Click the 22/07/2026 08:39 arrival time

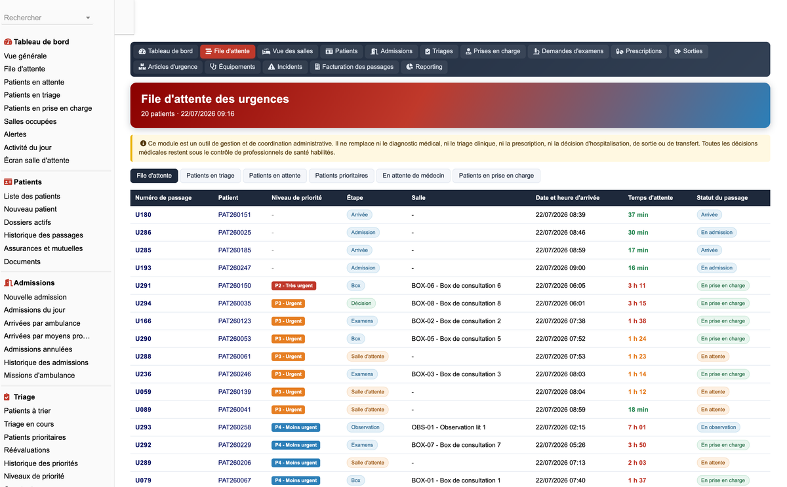(x=561, y=215)
